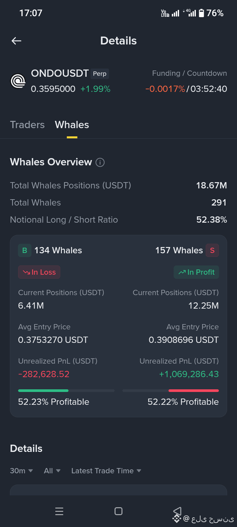This screenshot has width=237, height=527.
Task: Switch to the Traders tab
Action: (x=27, y=125)
